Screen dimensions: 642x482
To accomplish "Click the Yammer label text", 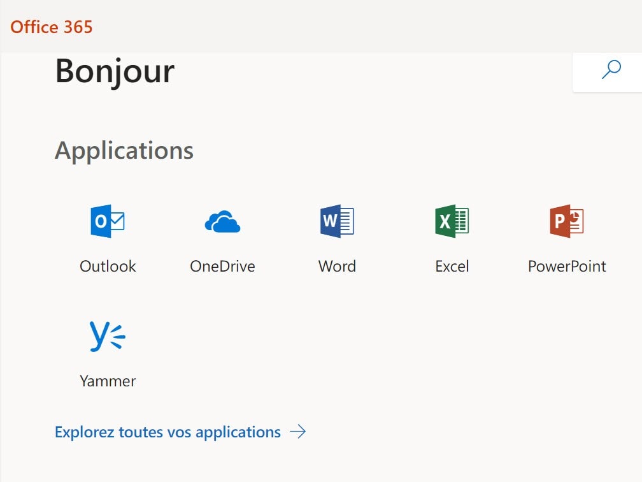I will 107,381.
